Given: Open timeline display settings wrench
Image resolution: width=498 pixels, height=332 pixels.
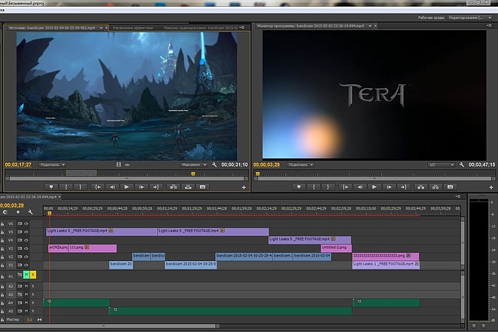Looking at the screenshot, I should (x=30, y=212).
